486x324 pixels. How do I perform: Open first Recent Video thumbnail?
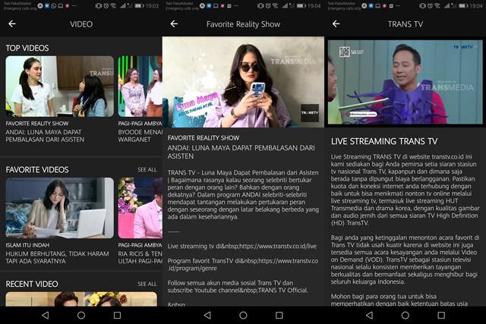pyautogui.click(x=81, y=299)
